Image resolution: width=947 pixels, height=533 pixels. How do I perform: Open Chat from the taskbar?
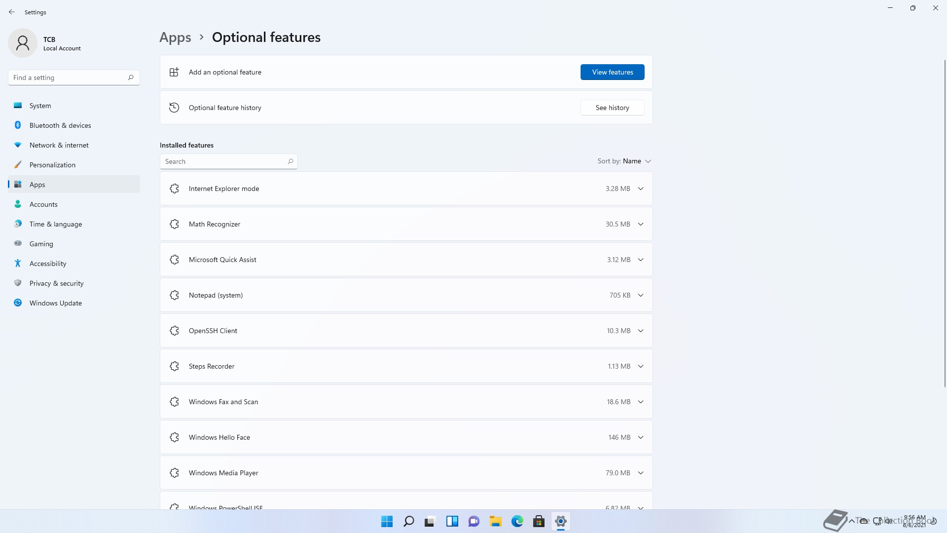(x=473, y=521)
